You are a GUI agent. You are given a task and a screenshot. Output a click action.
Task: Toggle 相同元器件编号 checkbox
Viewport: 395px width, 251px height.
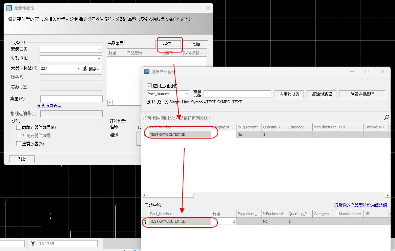point(19,135)
